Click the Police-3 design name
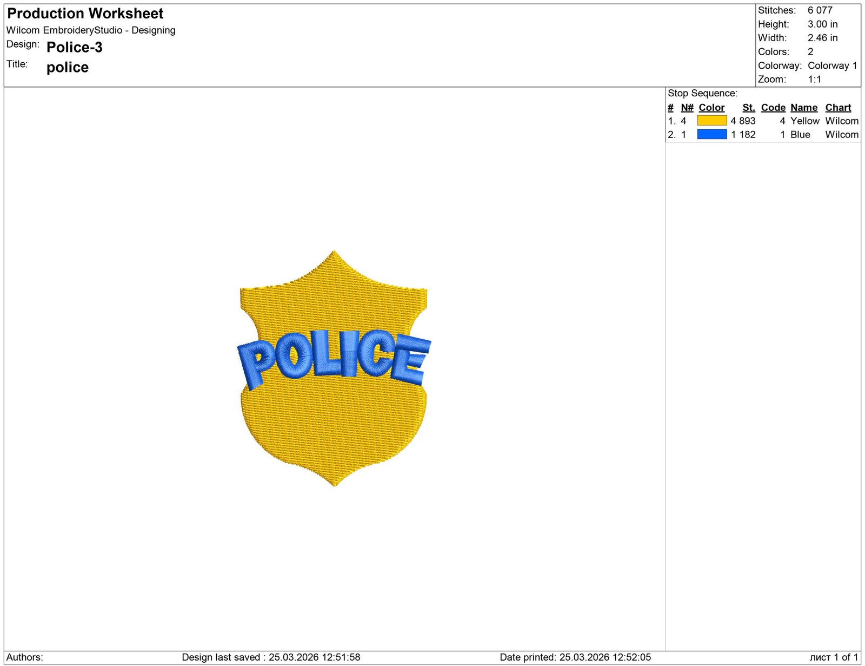 click(74, 48)
